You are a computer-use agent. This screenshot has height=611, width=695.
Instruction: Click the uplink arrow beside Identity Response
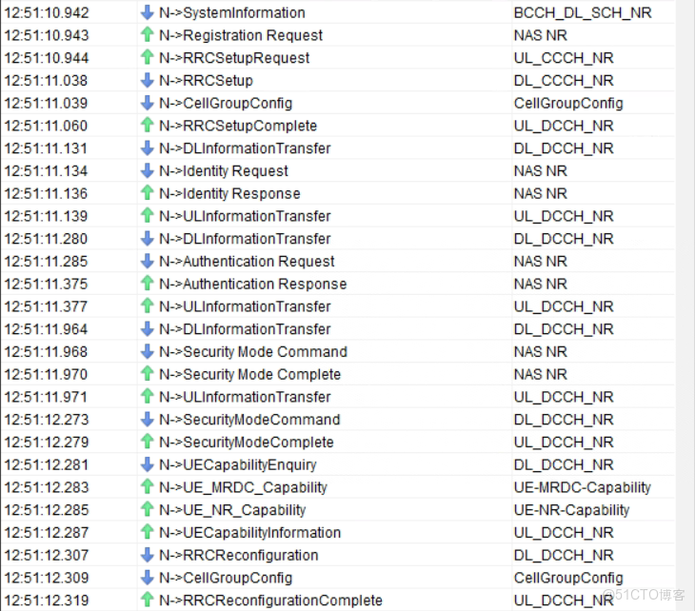[x=148, y=193]
